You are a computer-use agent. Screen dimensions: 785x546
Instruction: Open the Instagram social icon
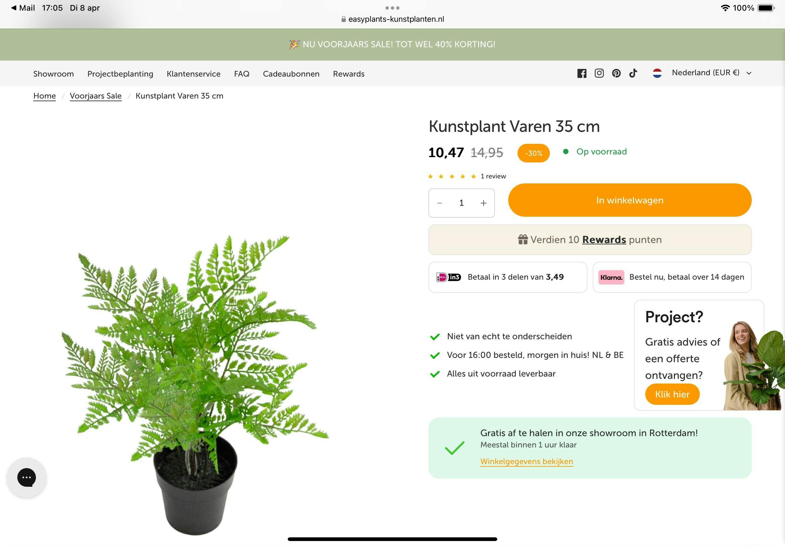click(599, 73)
